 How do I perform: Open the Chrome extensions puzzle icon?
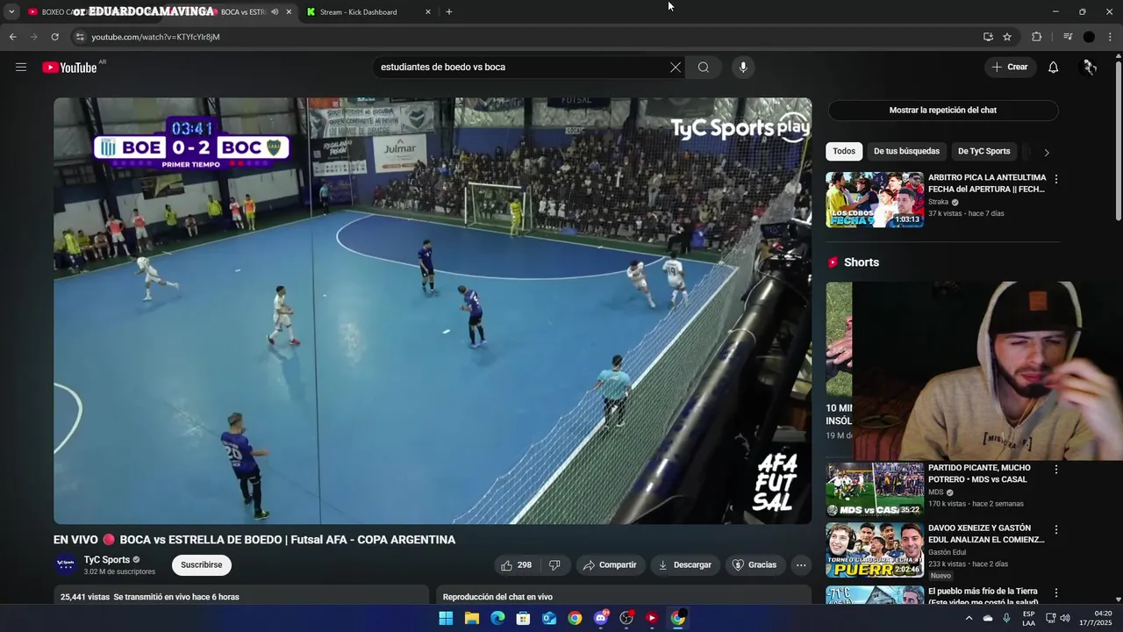(x=1036, y=37)
